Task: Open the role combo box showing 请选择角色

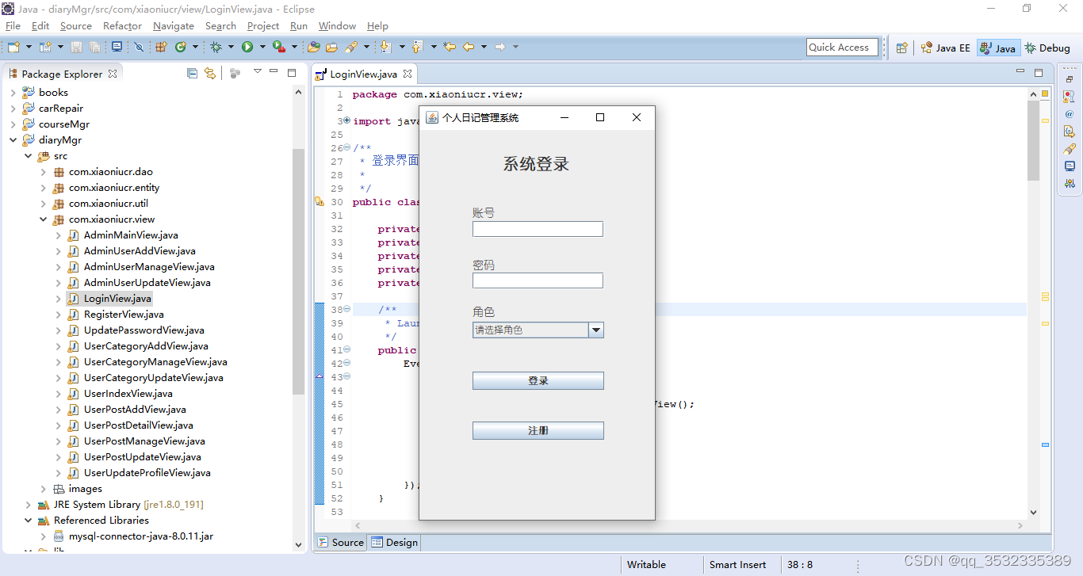Action: coord(538,330)
